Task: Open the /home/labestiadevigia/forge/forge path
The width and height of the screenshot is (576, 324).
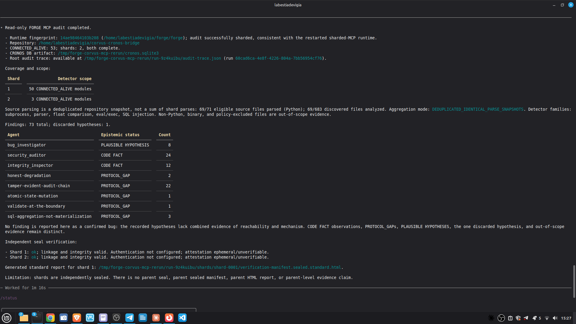Action: click(143, 38)
